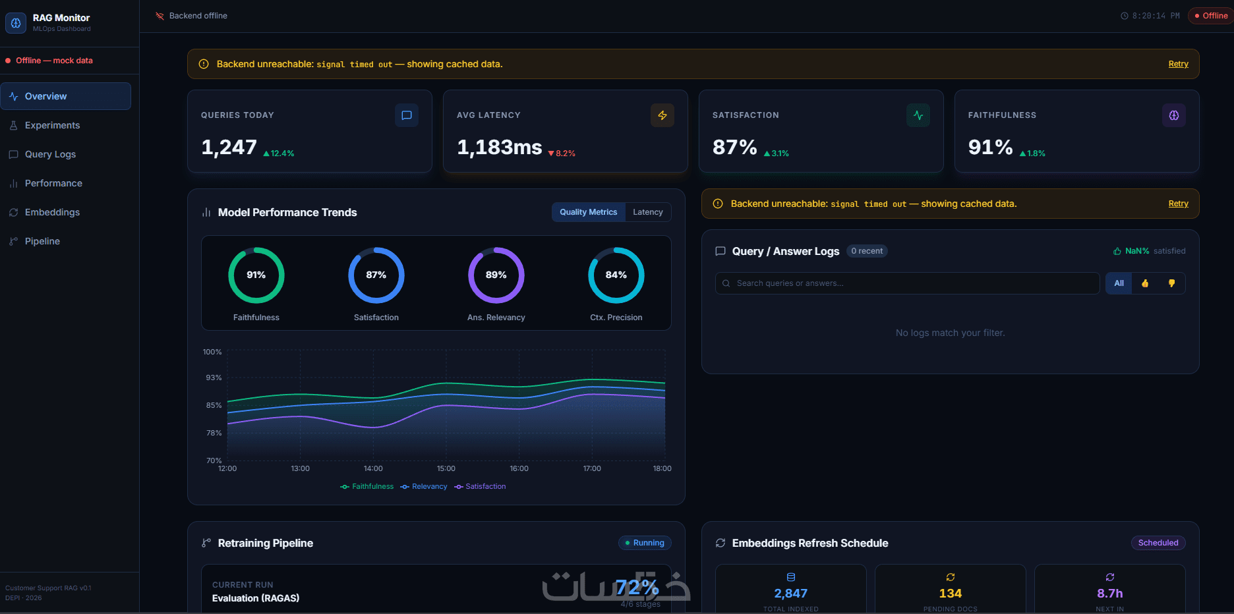Image resolution: width=1234 pixels, height=614 pixels.
Task: Select the Quality Metrics tab
Action: pyautogui.click(x=589, y=212)
